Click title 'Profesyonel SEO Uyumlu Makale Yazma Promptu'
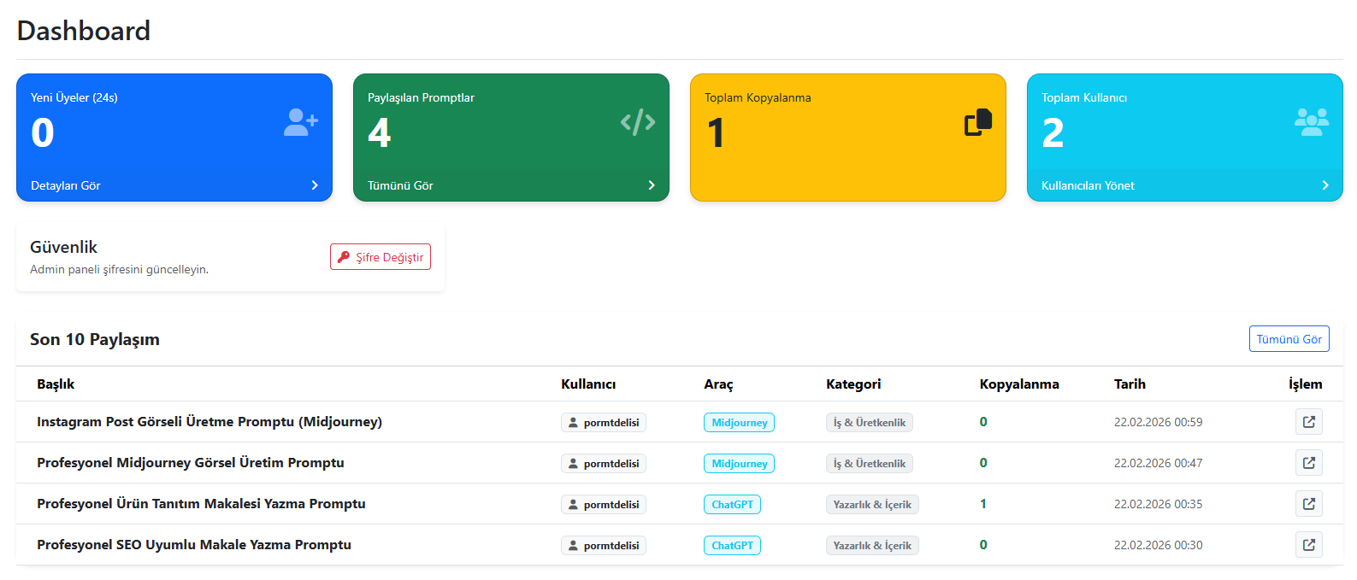The width and height of the screenshot is (1357, 580). [x=194, y=545]
